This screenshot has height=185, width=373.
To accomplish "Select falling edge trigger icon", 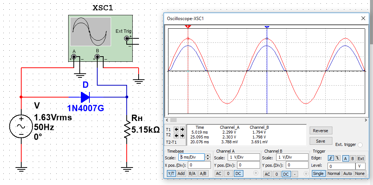I will [337, 158].
